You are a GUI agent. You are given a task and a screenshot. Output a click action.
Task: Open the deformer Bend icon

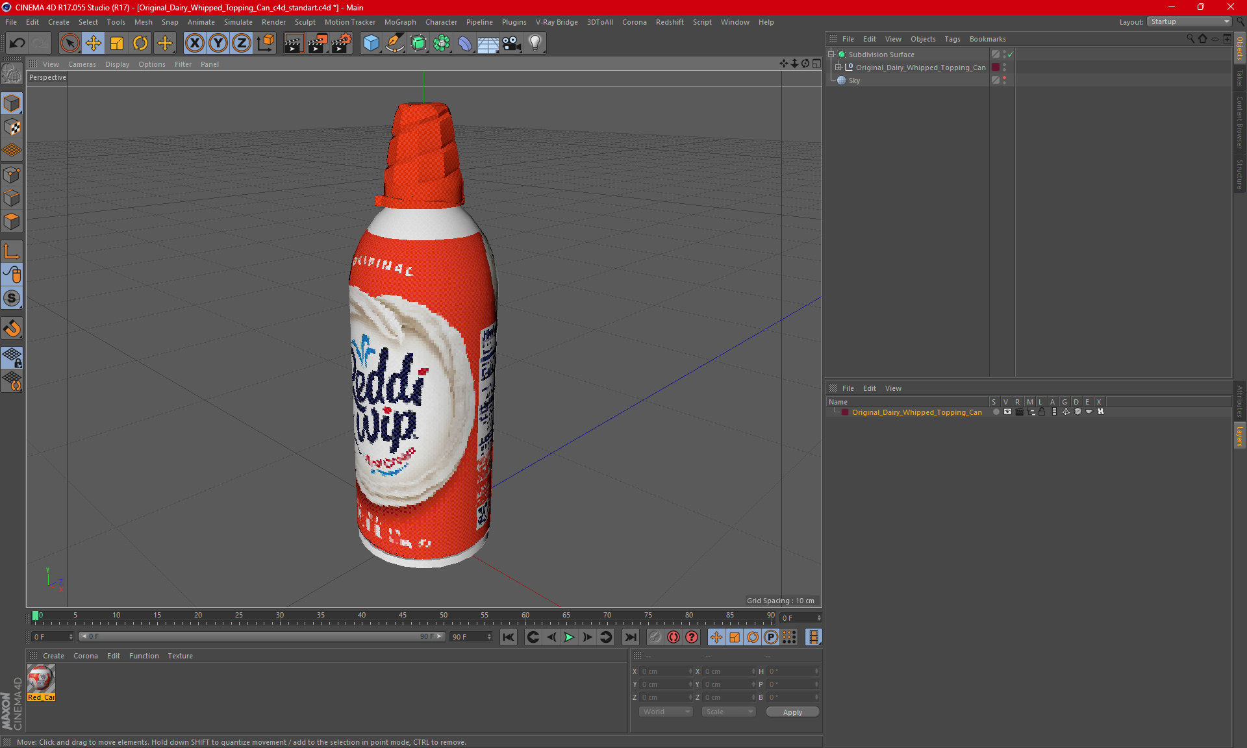point(465,44)
